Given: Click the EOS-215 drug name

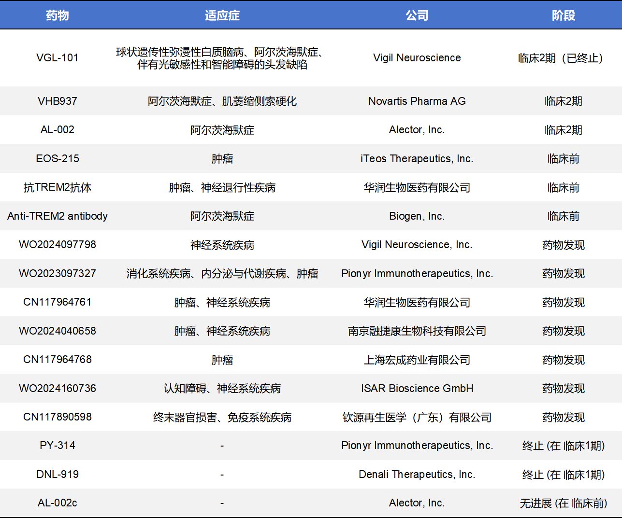Looking at the screenshot, I should (x=58, y=158).
